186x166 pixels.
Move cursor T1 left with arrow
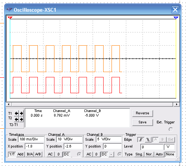[x=16, y=114]
